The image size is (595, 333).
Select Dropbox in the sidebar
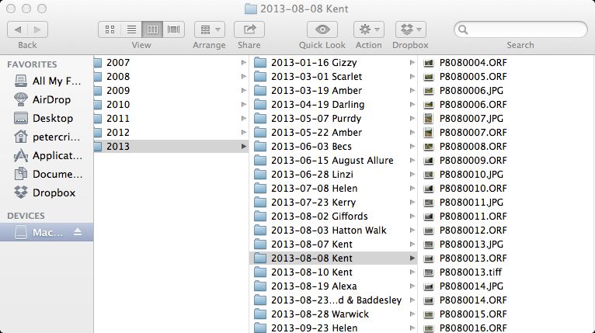tap(53, 193)
